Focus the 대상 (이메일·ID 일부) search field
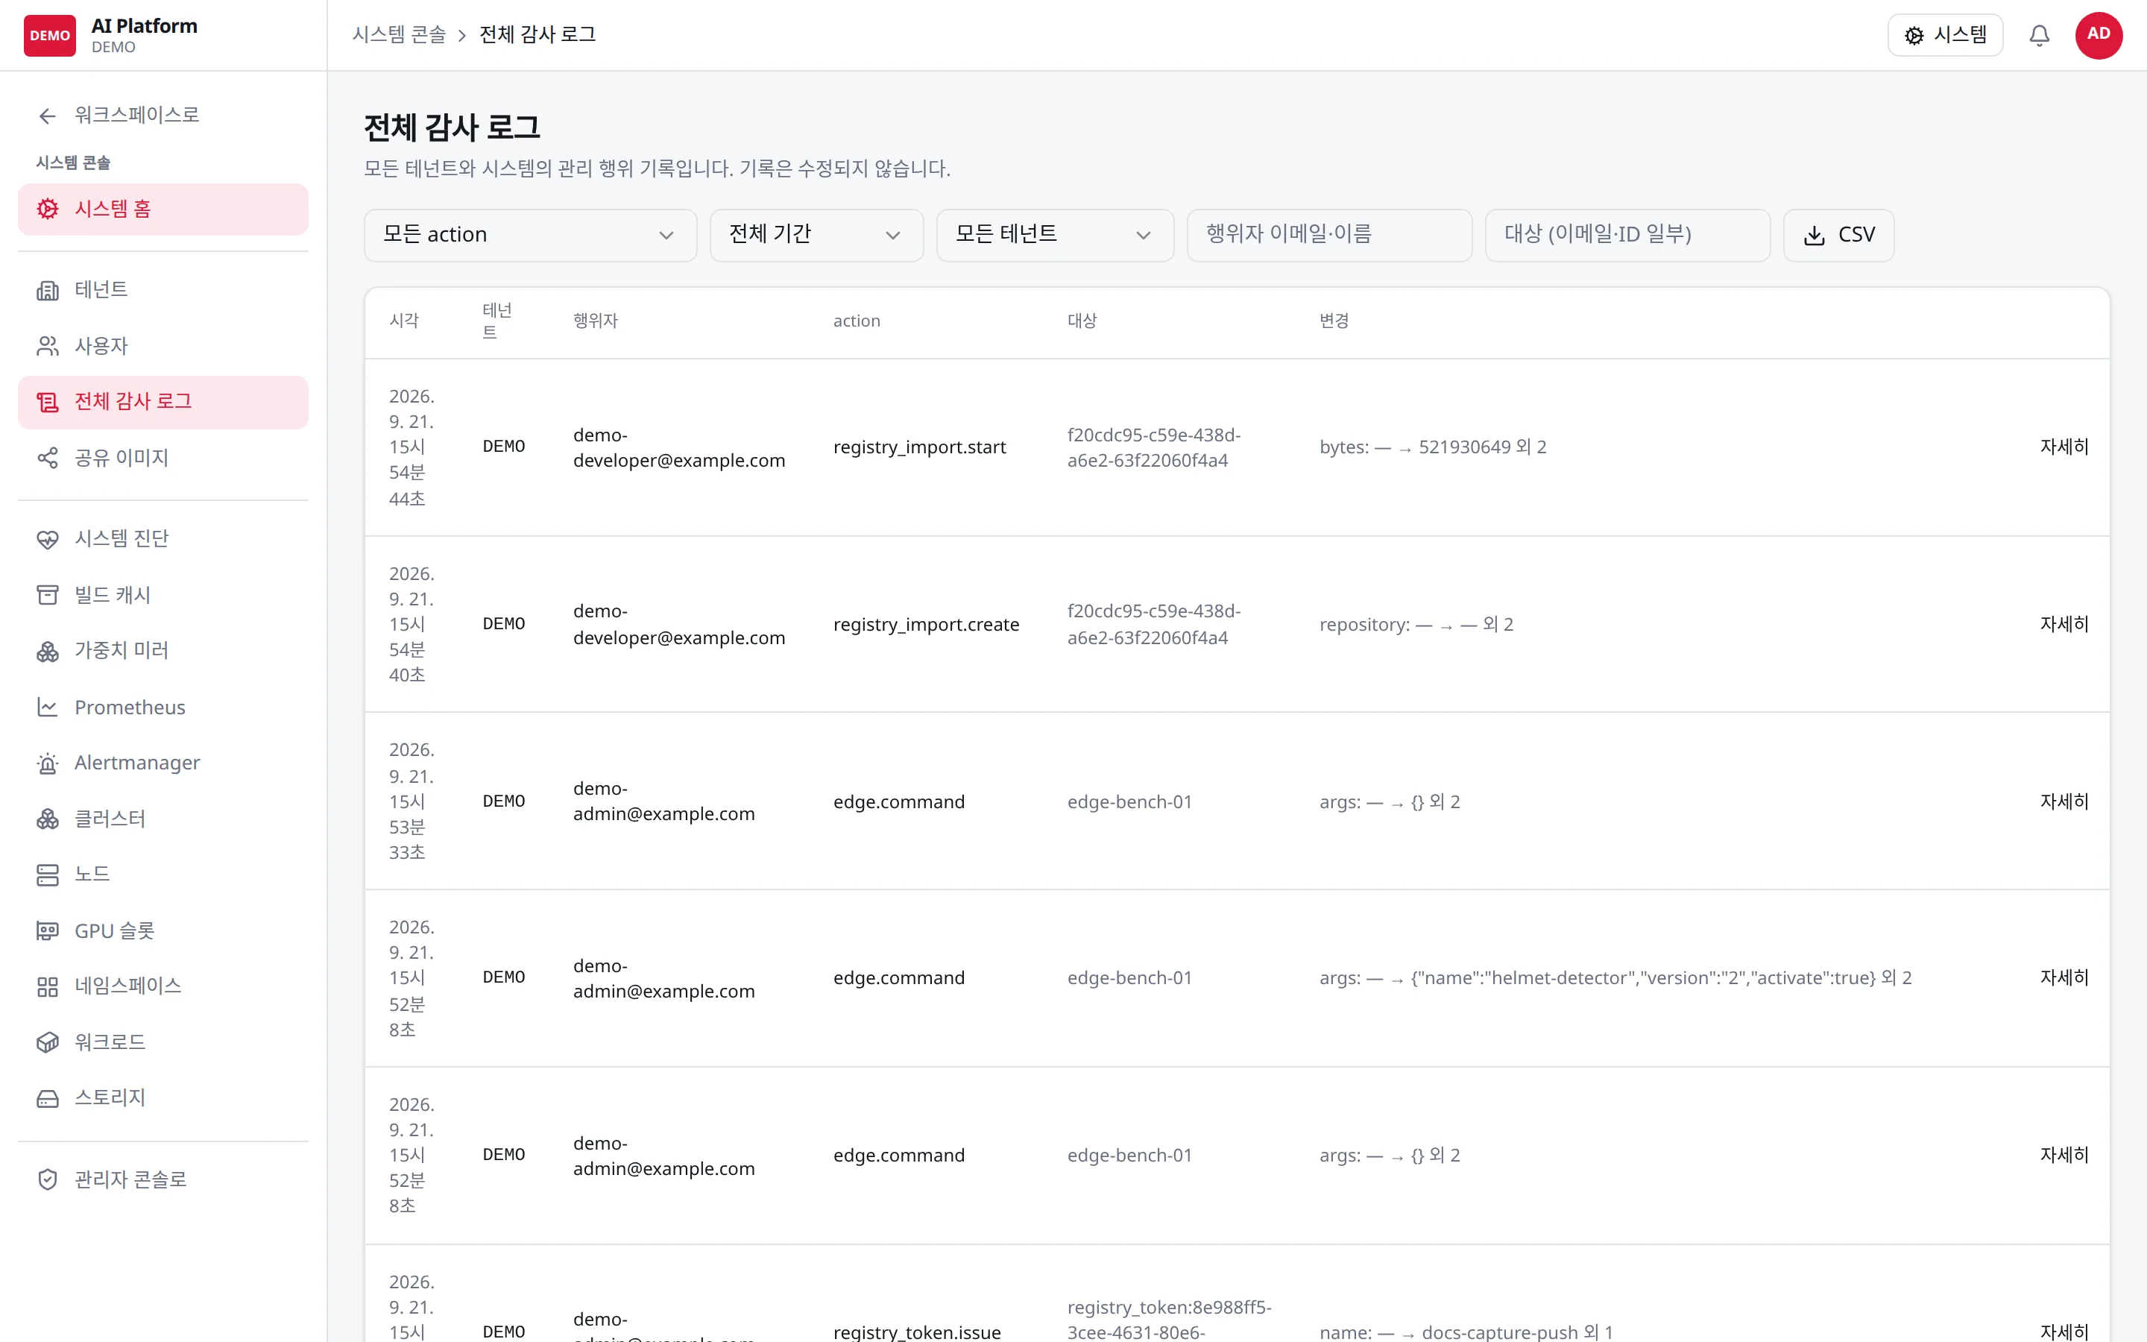The height and width of the screenshot is (1342, 2147). coord(1627,235)
